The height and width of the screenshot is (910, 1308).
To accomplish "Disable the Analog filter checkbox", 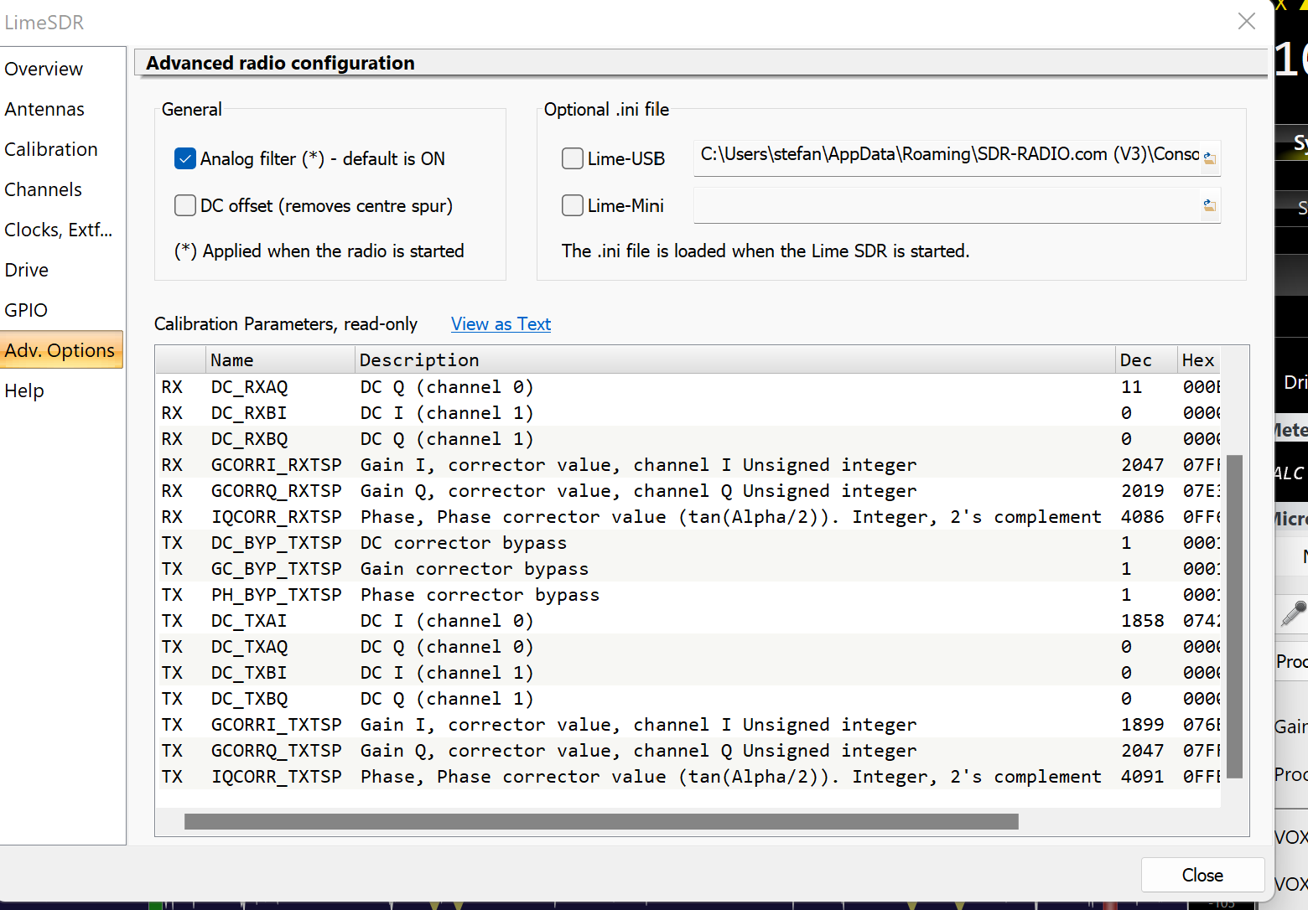I will point(185,158).
